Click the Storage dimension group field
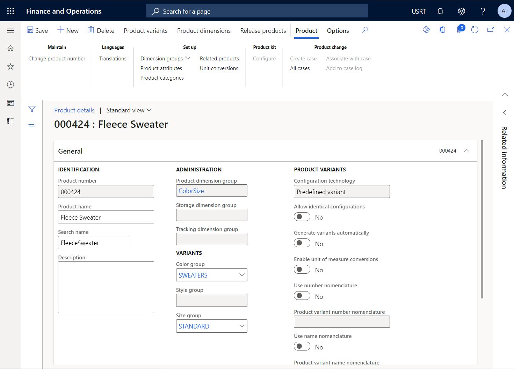 (211, 215)
